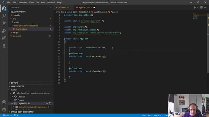This screenshot has width=209, height=117.
Task: Open the View menu
Action: [31, 2]
